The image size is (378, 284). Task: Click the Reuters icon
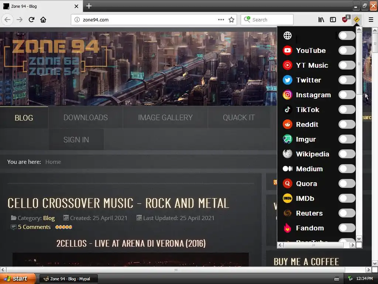[287, 213]
